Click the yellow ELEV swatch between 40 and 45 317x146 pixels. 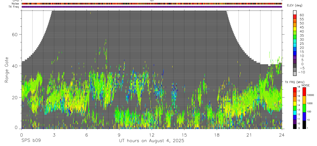(x=295, y=29)
